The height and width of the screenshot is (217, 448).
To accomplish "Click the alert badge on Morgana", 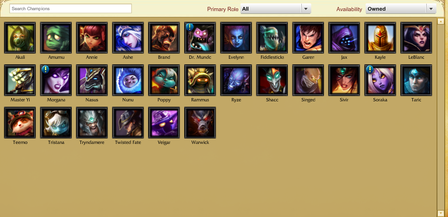I will (46, 69).
